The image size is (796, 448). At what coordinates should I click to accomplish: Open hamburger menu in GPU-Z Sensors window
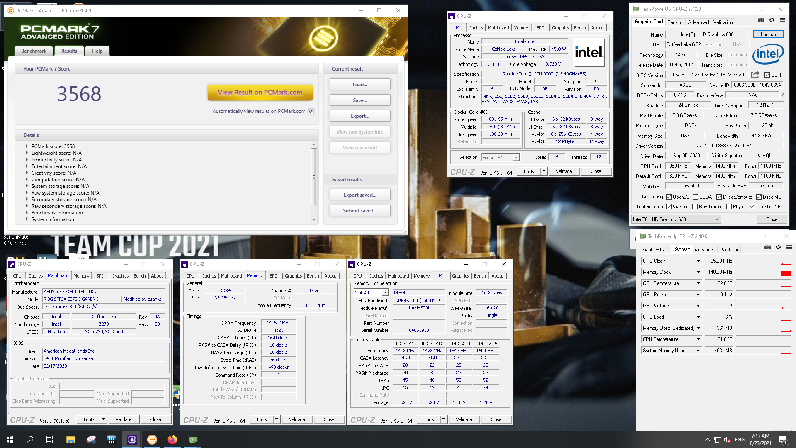(789, 247)
